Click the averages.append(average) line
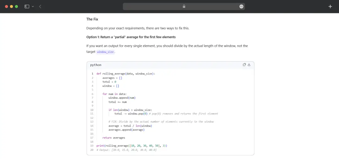 [x=126, y=130]
